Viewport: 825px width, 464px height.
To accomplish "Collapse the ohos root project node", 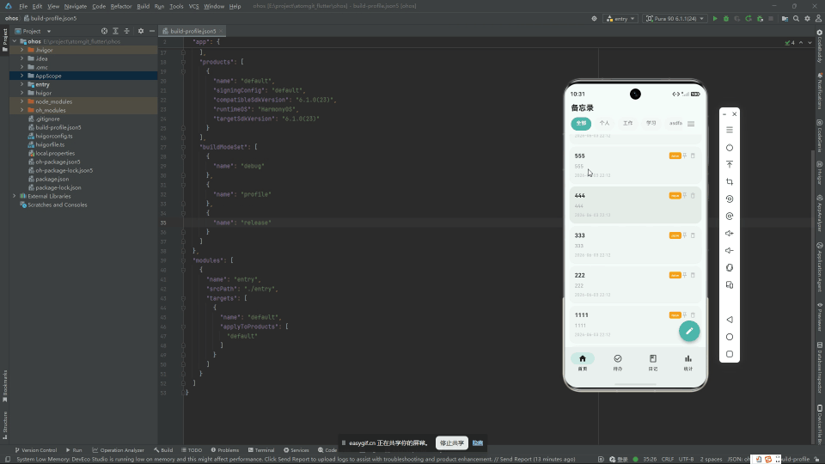I will (15, 41).
